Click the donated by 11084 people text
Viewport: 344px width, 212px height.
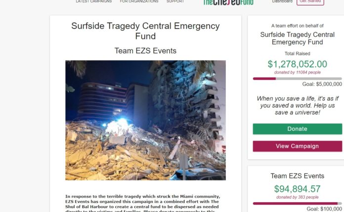tap(297, 72)
